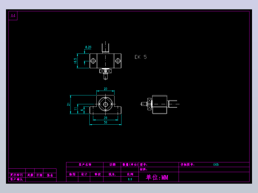Image resolution: width=258 pixels, height=193 pixels.
Task: Select the 36 base-width dimension
Action: (106, 122)
